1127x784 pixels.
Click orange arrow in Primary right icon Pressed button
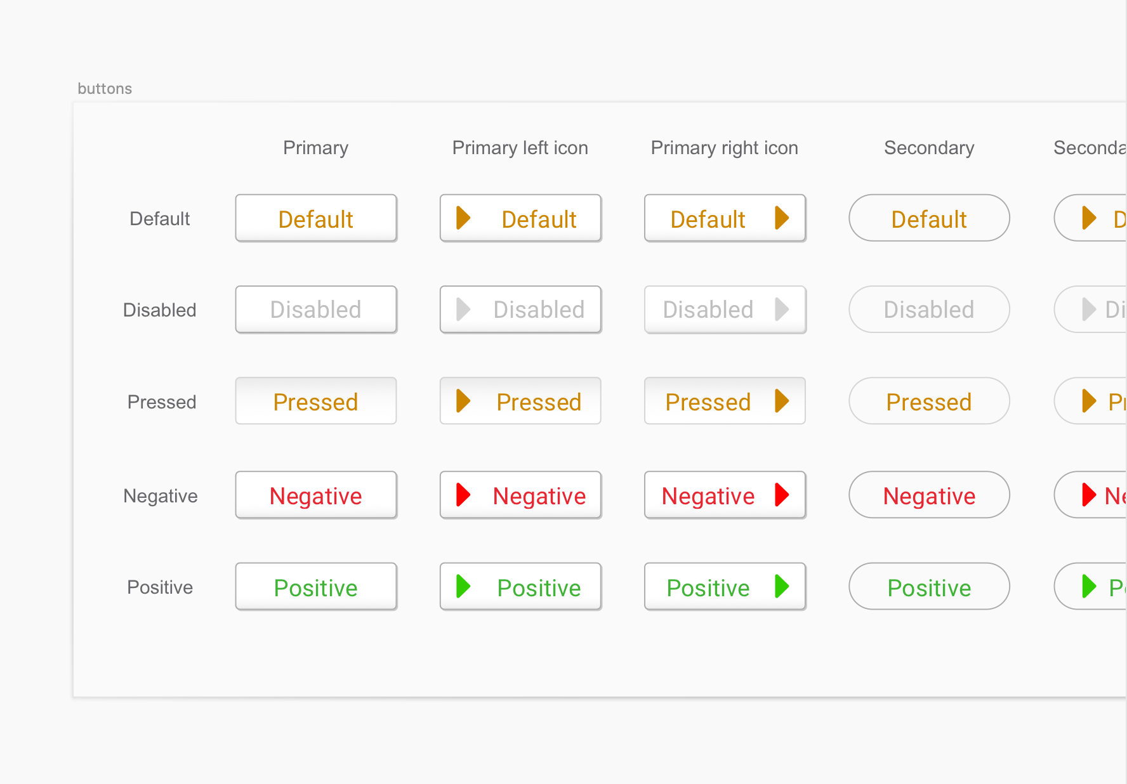pyautogui.click(x=782, y=400)
